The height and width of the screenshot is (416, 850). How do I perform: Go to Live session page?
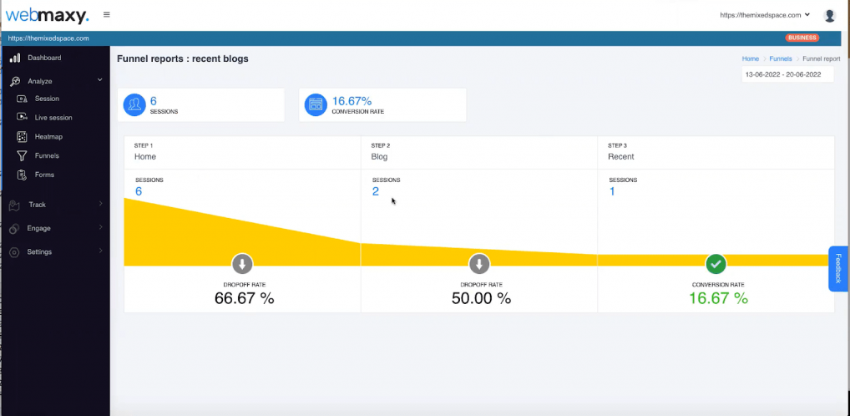coord(55,118)
